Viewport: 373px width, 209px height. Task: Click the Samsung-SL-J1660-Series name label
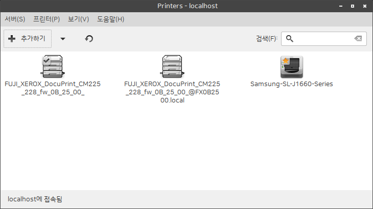(291, 84)
